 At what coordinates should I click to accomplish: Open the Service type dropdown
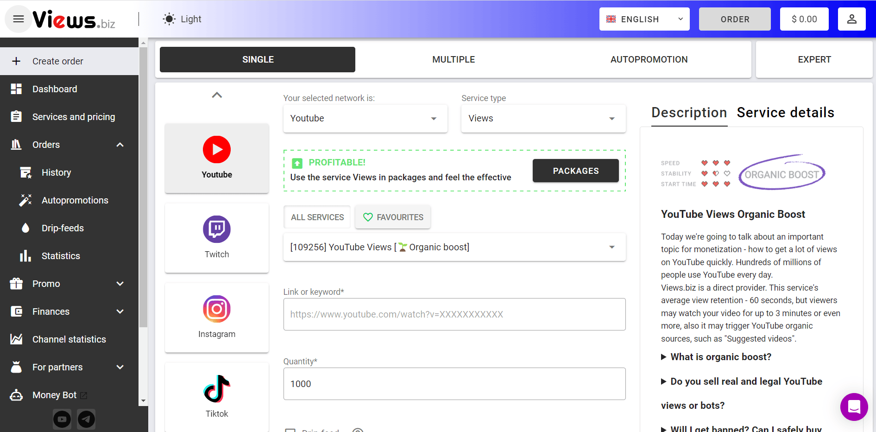pos(543,119)
